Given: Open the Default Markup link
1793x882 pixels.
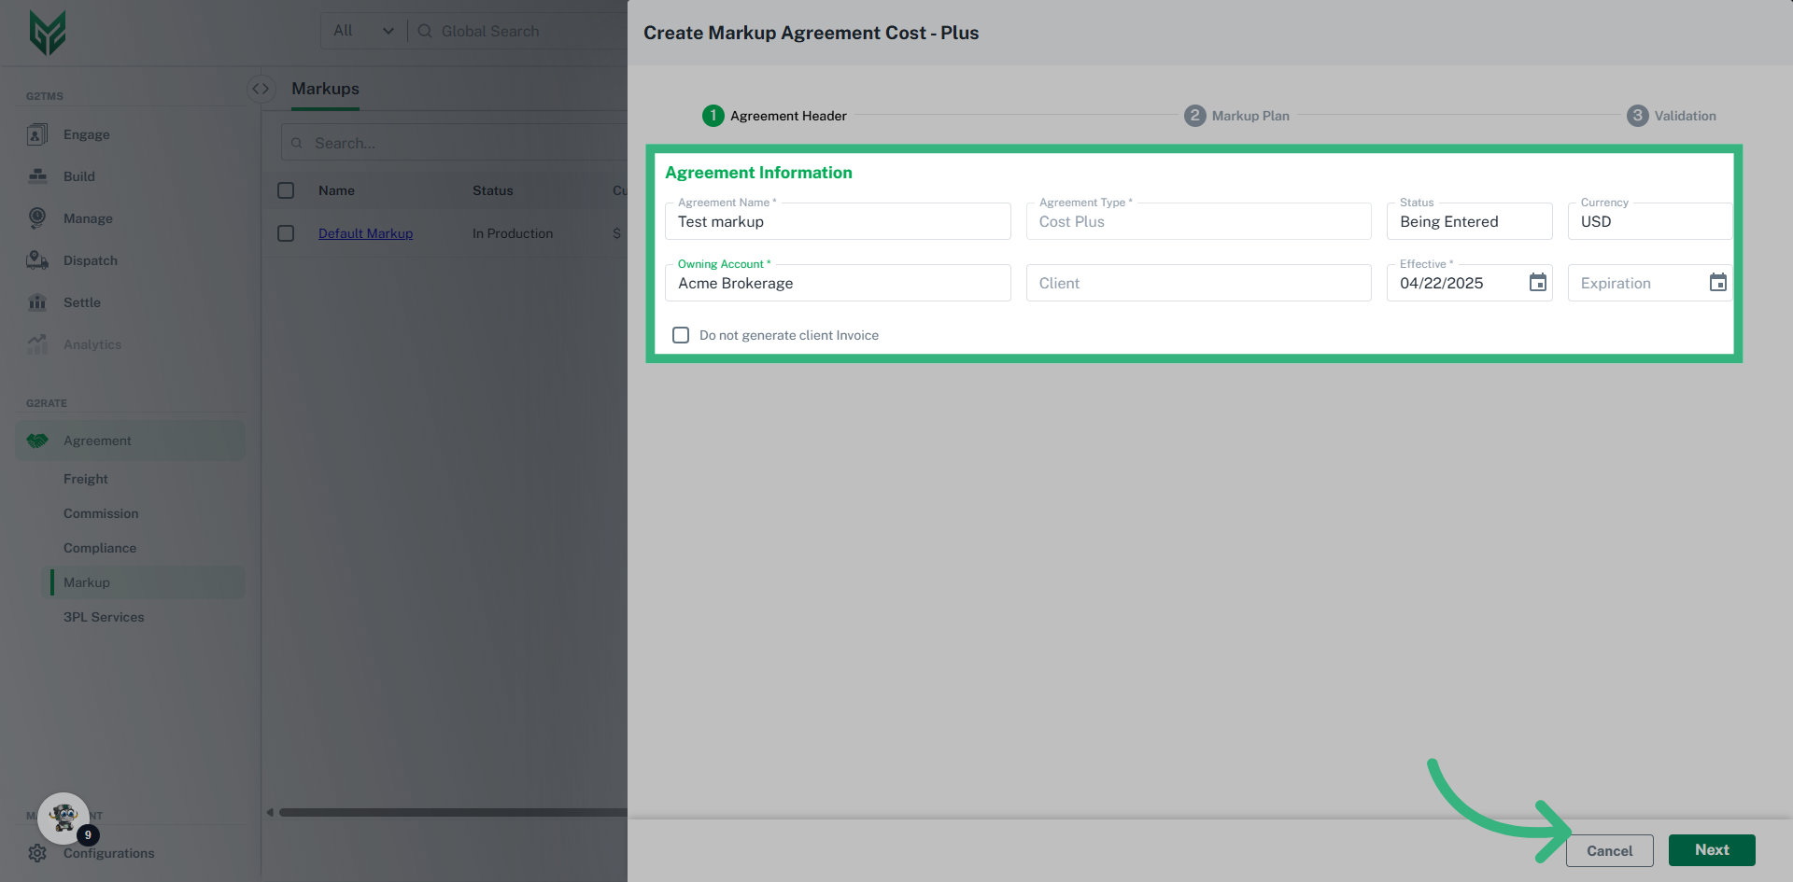Looking at the screenshot, I should (365, 232).
